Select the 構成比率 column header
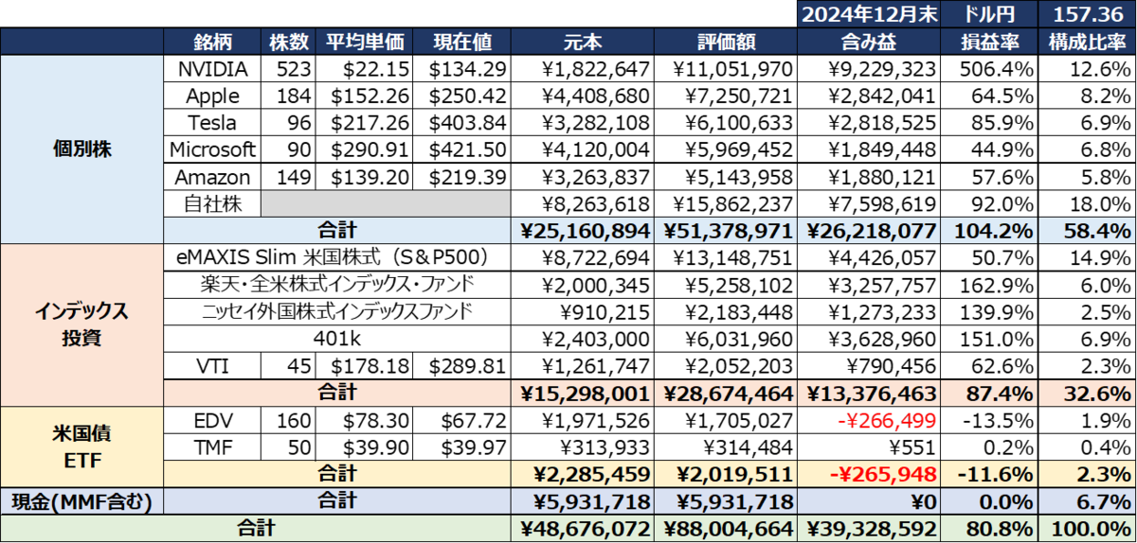 pos(1087,43)
